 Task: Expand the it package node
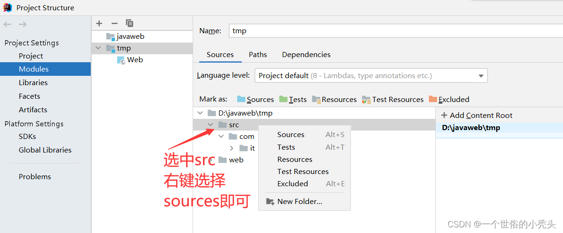tap(231, 148)
